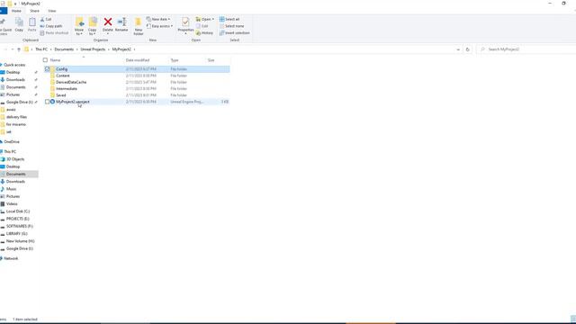Select OneDrive in navigation pane
Viewport: 576px width, 324px height.
click(x=12, y=142)
